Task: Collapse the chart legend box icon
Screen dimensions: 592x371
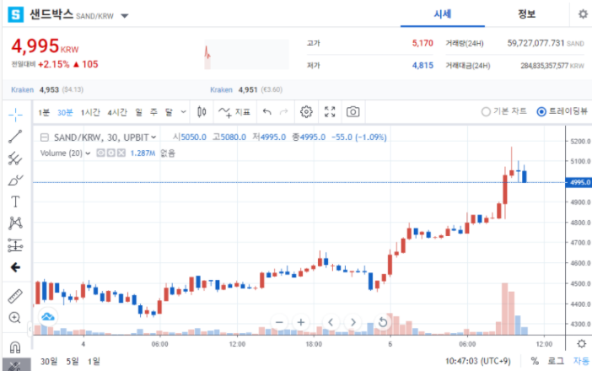Action: tap(45, 137)
